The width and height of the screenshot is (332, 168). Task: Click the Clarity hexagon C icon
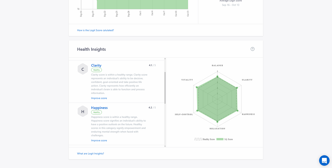(83, 69)
